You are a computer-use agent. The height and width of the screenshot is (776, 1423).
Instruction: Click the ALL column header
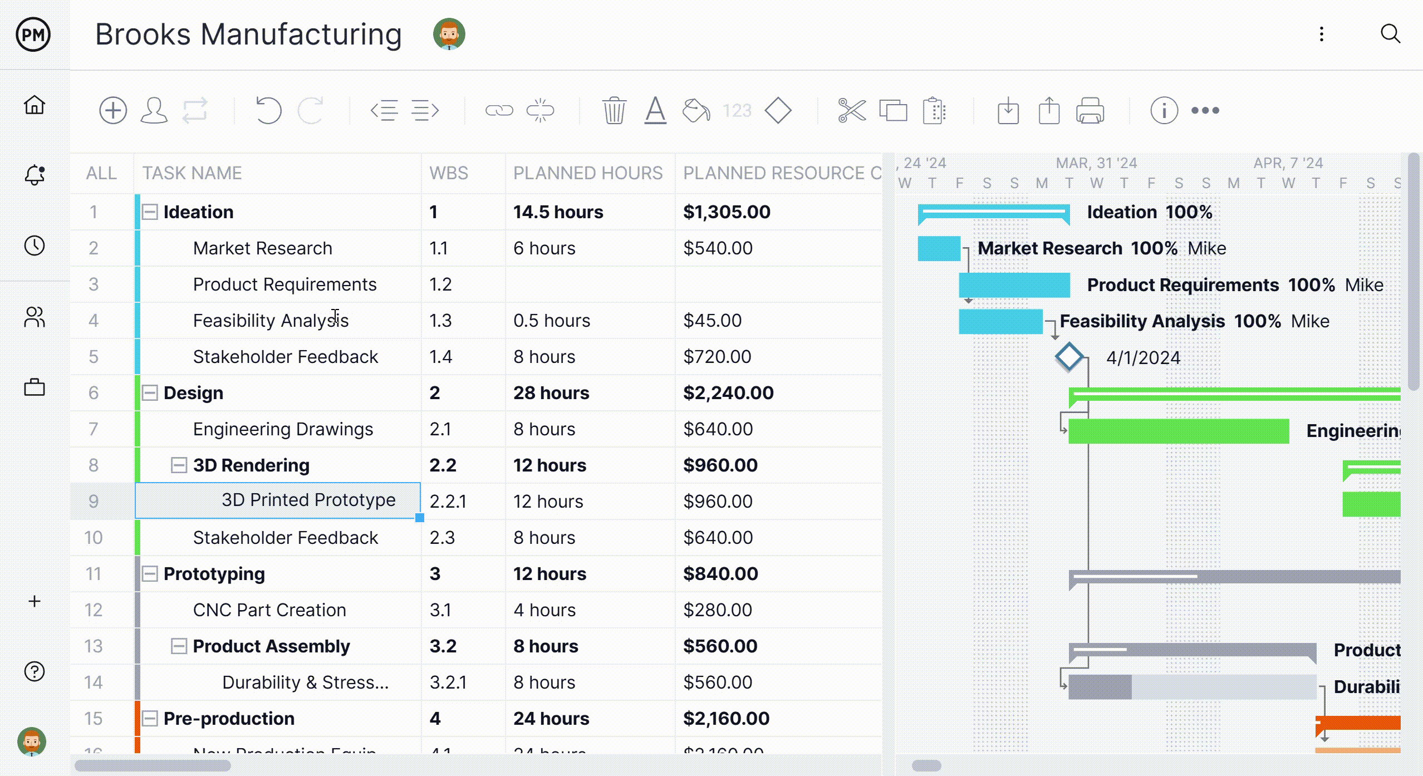point(101,173)
